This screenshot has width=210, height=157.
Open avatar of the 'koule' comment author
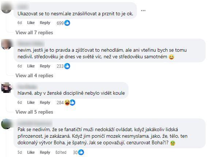coord(6,87)
